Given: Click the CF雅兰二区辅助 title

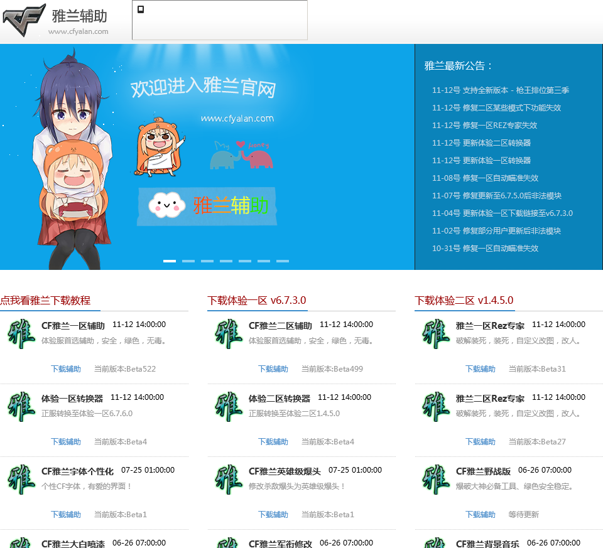Looking at the screenshot, I should point(280,326).
